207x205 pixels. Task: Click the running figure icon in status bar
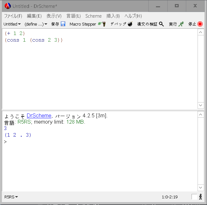[200, 197]
